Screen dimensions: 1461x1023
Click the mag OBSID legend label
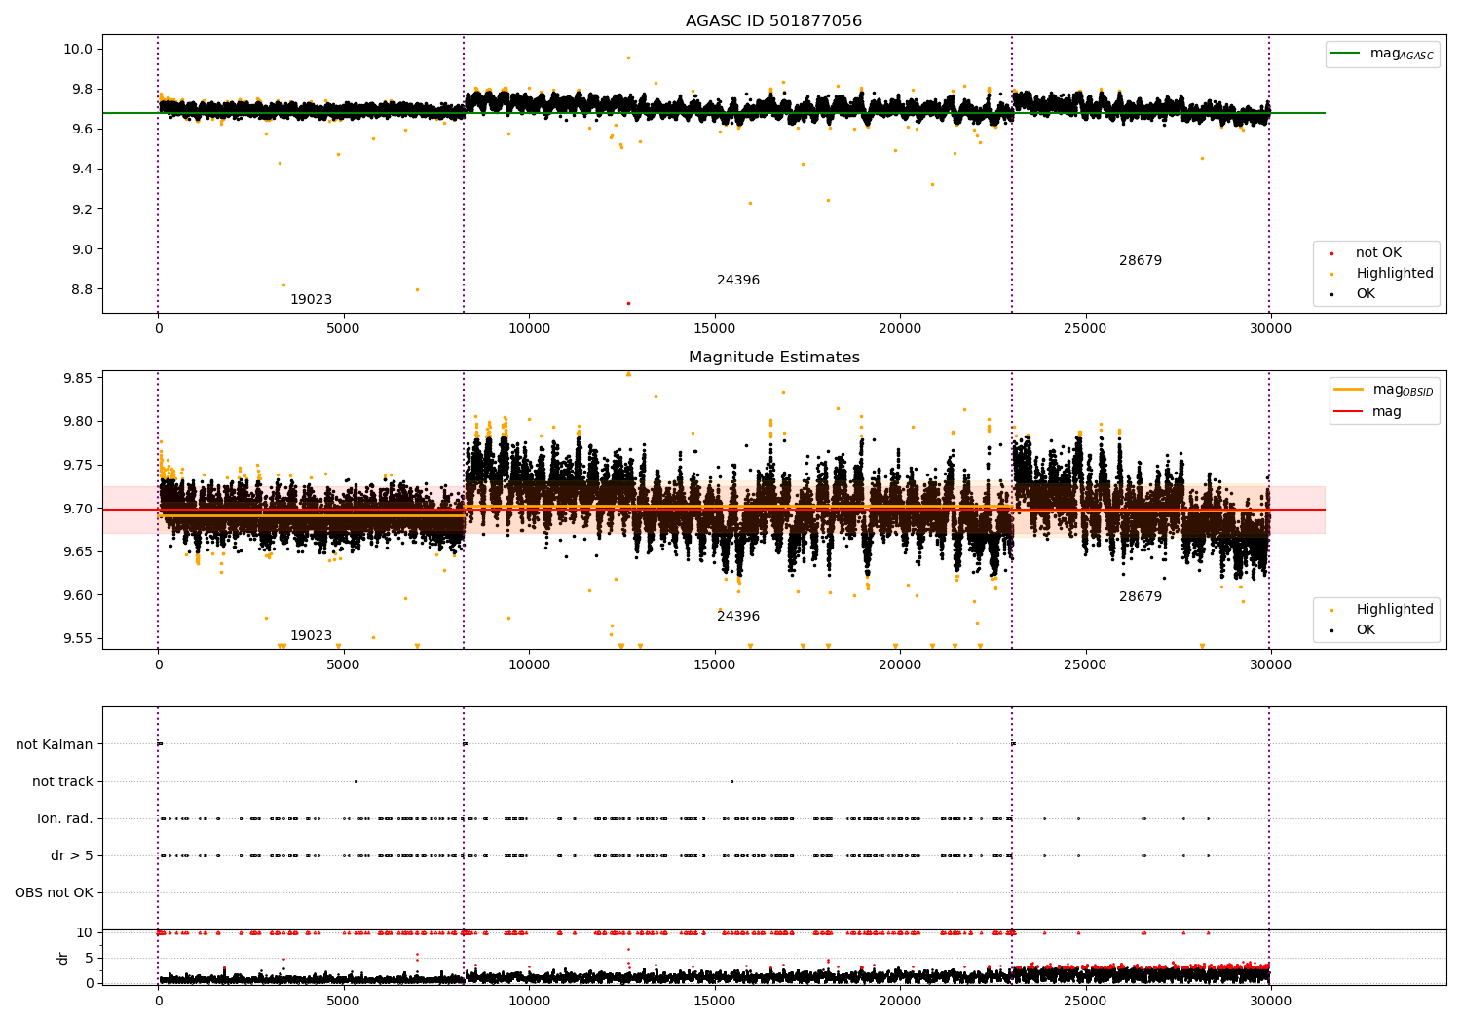pos(1404,390)
